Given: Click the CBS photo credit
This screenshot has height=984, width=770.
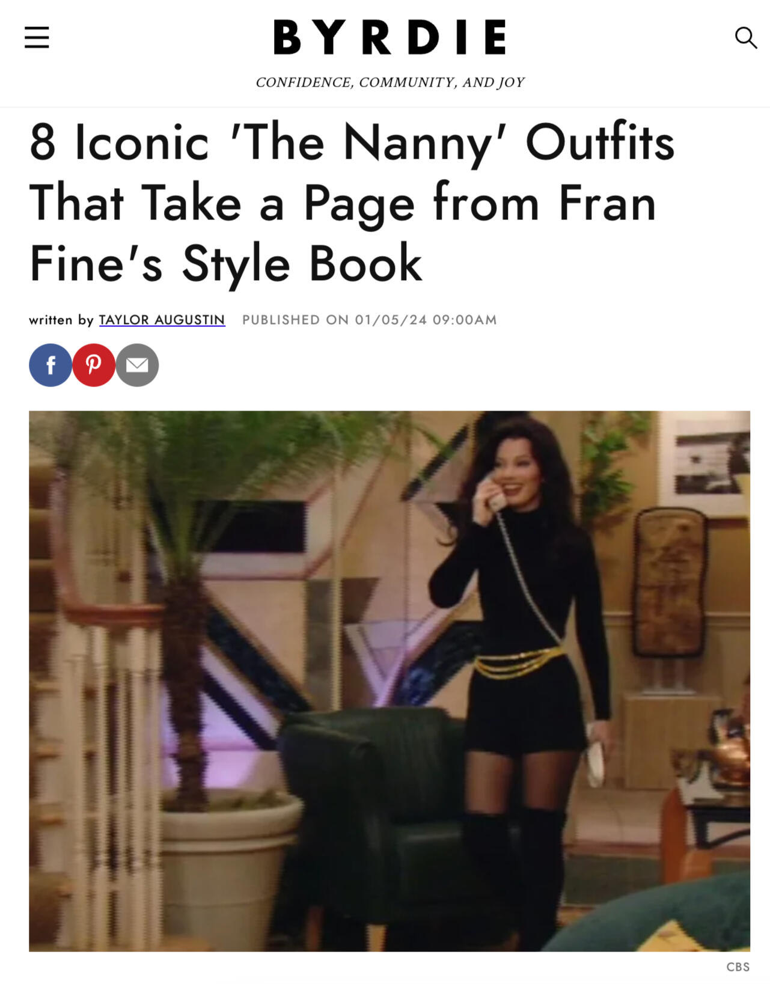Looking at the screenshot, I should click(738, 967).
